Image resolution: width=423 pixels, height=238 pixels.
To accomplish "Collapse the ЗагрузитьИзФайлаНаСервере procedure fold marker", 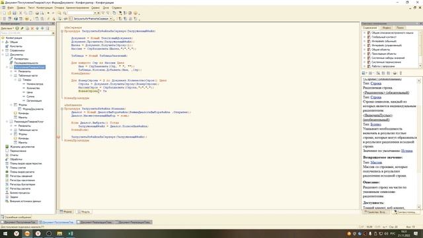I will pos(62,31).
